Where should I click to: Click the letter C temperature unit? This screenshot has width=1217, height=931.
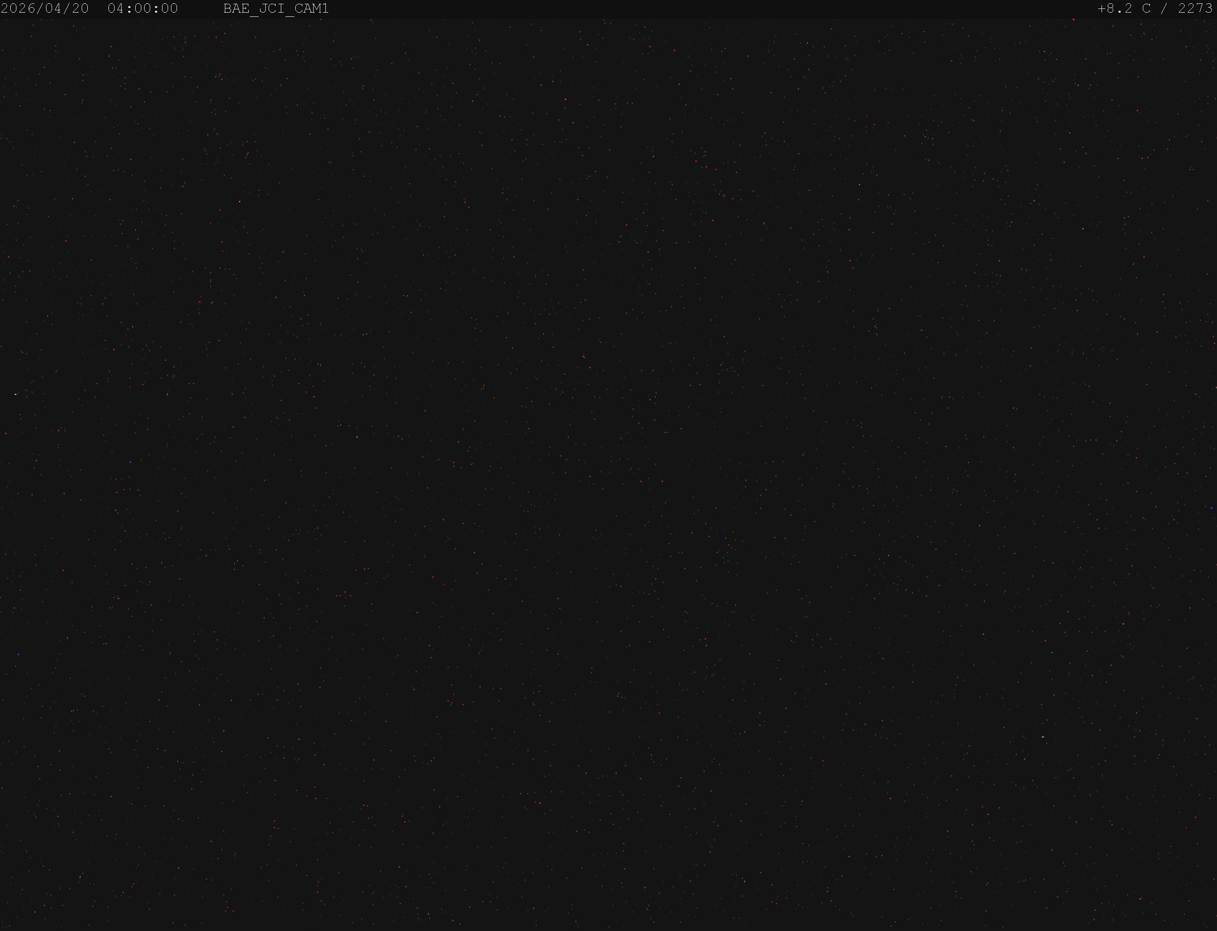(x=1147, y=9)
